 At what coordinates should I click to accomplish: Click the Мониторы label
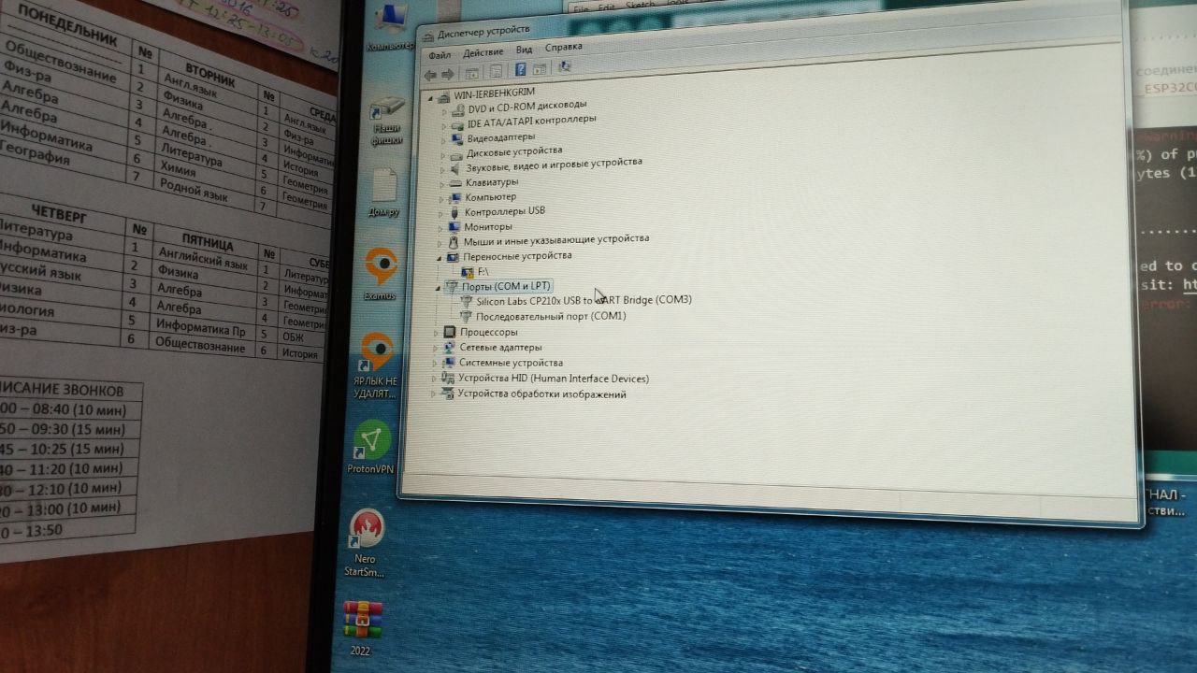(x=487, y=226)
